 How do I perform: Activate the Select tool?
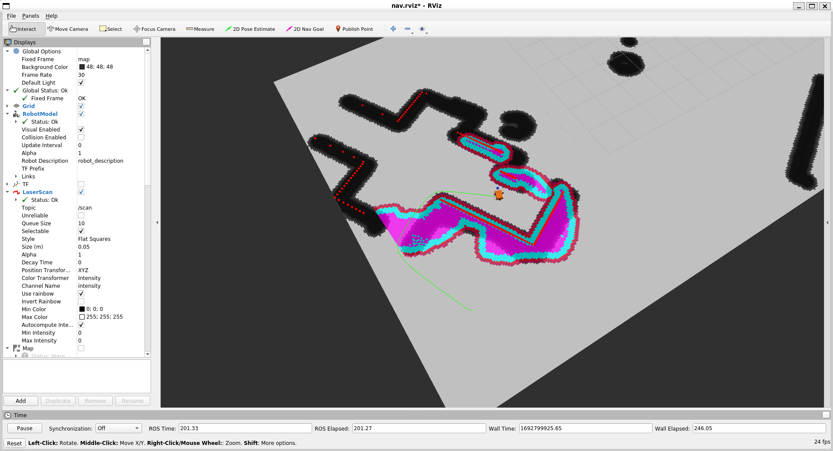click(x=111, y=29)
